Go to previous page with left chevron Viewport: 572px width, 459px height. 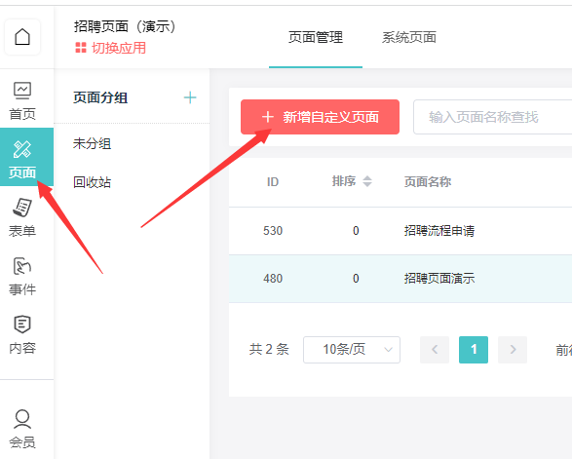[435, 350]
